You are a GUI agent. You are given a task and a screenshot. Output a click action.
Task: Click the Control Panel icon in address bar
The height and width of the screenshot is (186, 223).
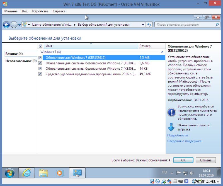point(25,25)
